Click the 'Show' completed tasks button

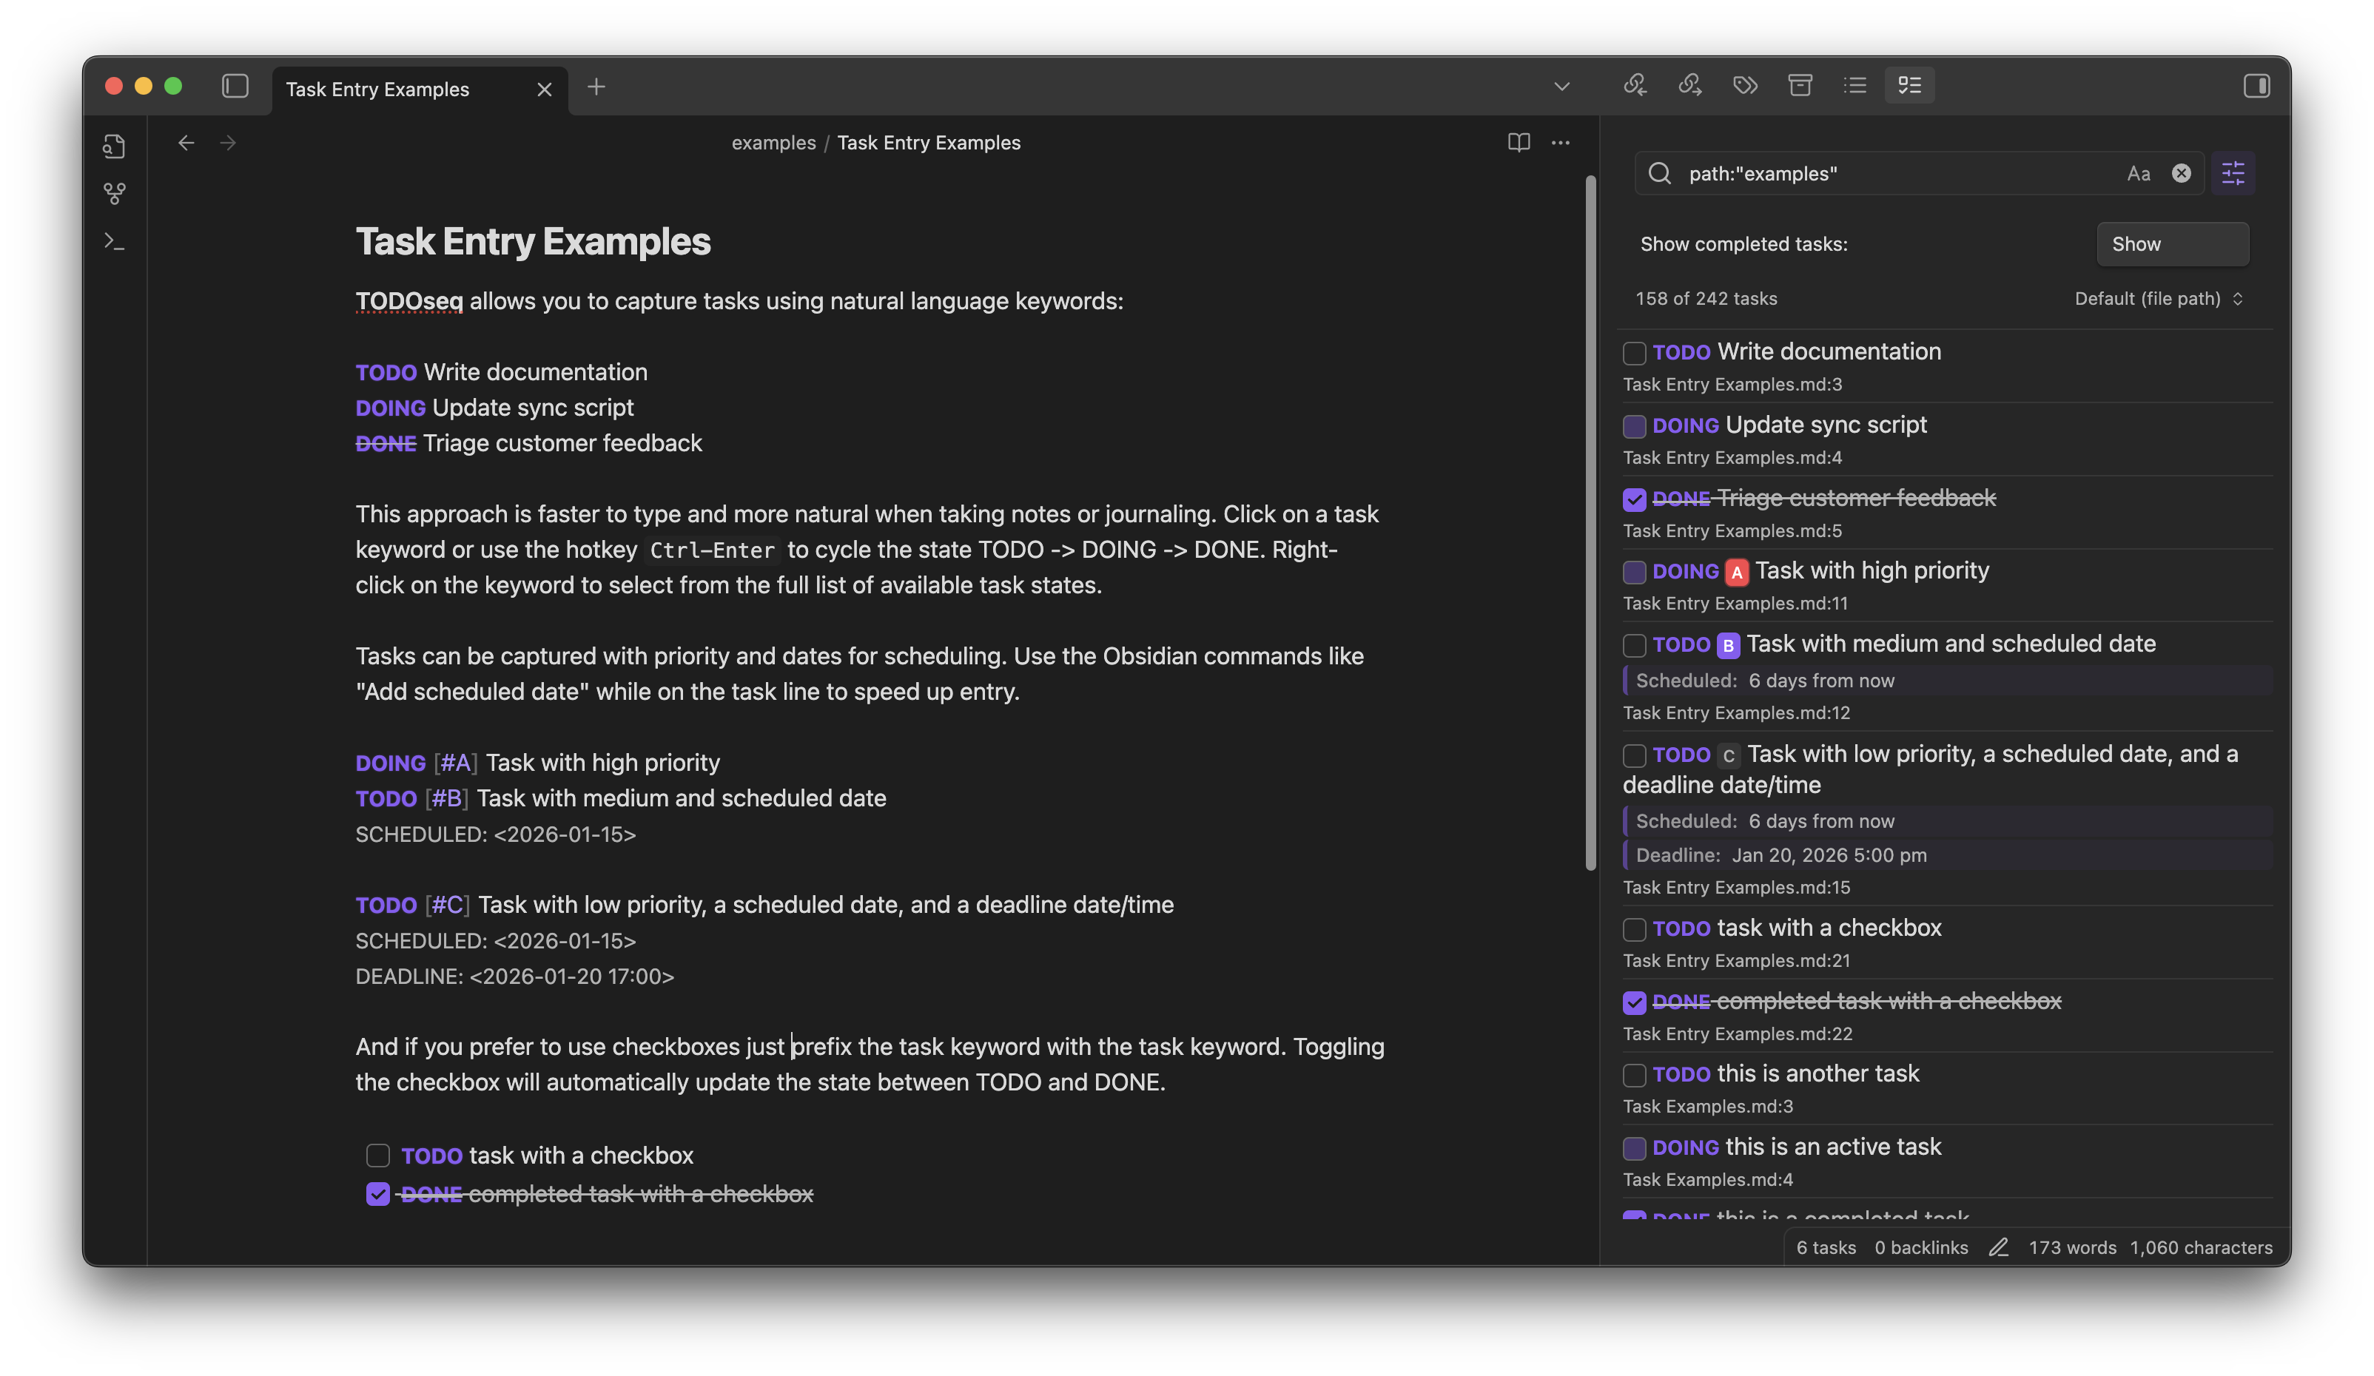2173,243
